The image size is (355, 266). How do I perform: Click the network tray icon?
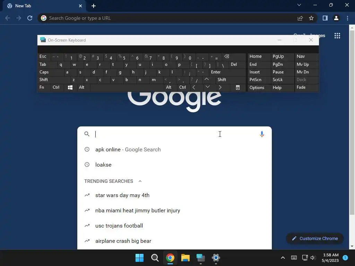click(x=305, y=258)
